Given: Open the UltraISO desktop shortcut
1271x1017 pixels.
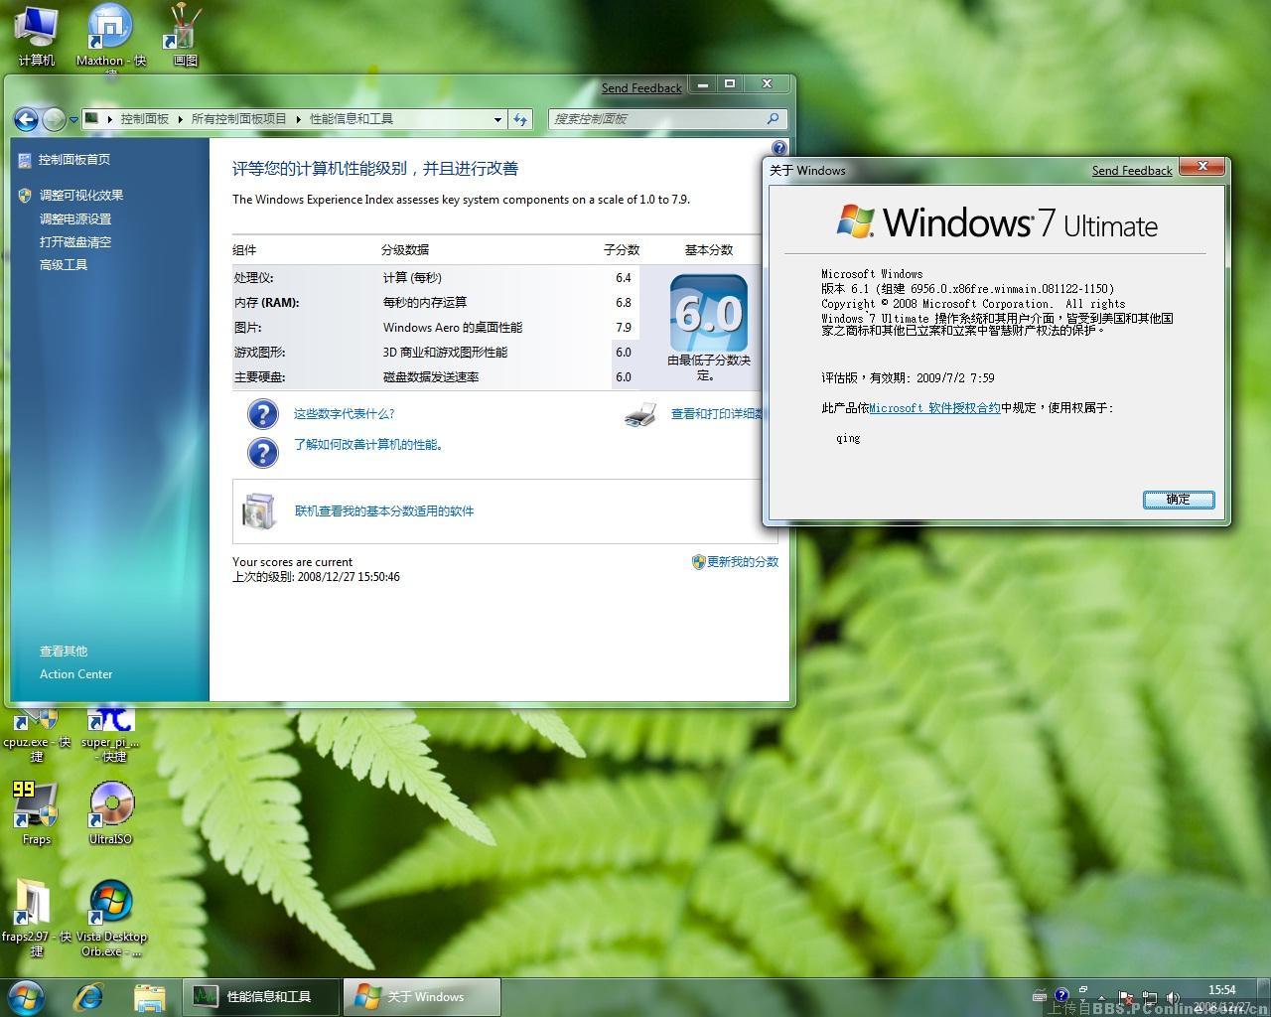Looking at the screenshot, I should 110,806.
